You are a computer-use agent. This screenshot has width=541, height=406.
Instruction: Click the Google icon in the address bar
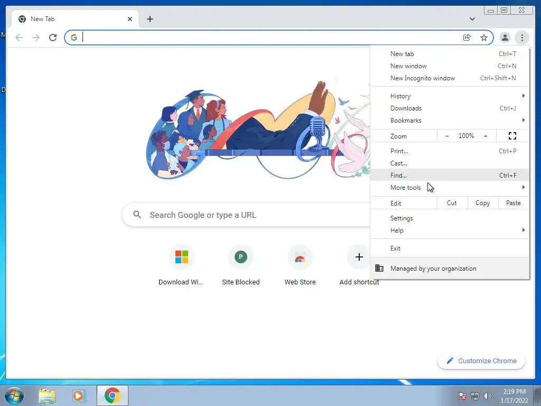tap(74, 38)
